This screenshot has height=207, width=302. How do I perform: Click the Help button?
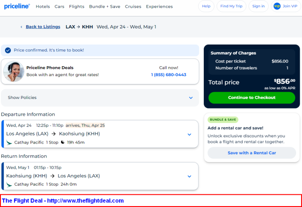pyautogui.click(x=206, y=6)
